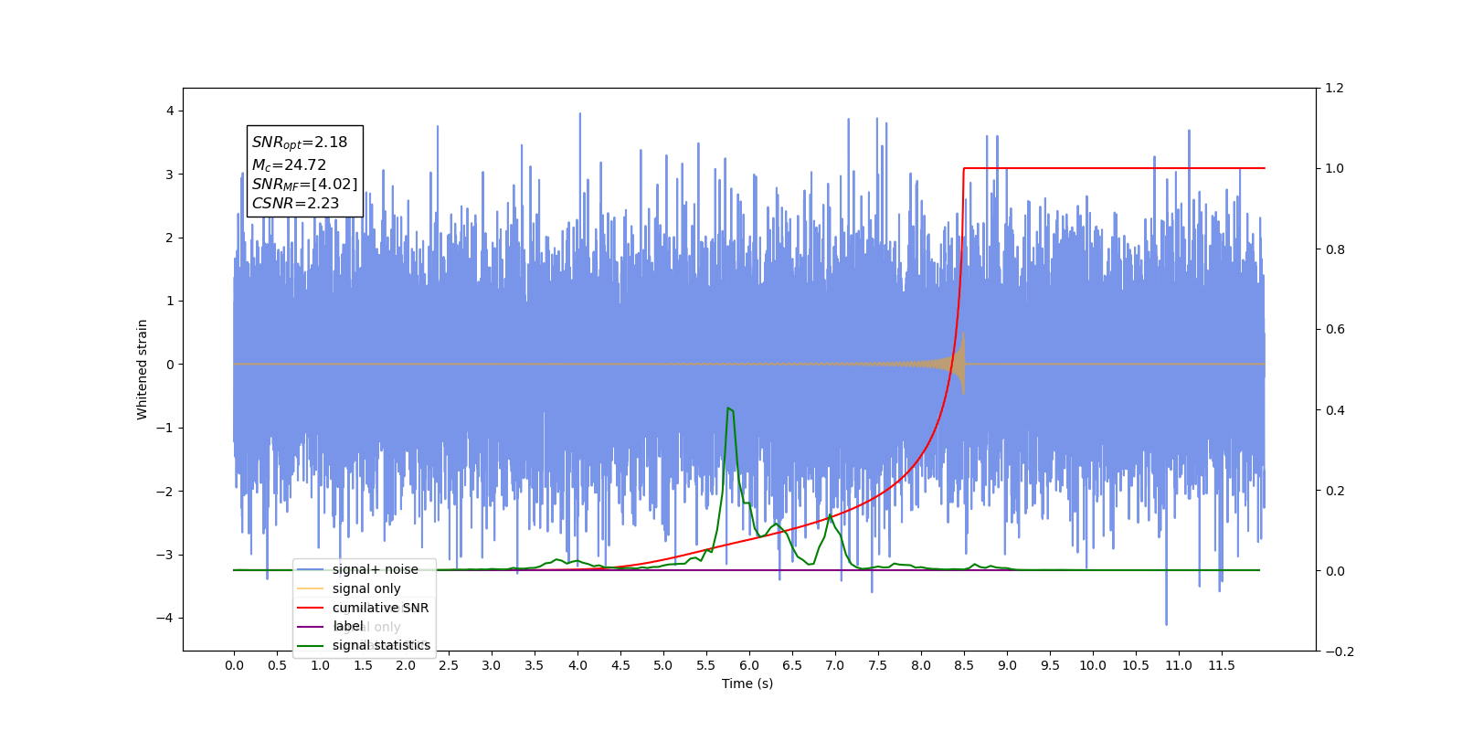Image resolution: width=1462 pixels, height=731 pixels.
Task: Click the SNRopt=2.18 annotation text
Action: (300, 143)
